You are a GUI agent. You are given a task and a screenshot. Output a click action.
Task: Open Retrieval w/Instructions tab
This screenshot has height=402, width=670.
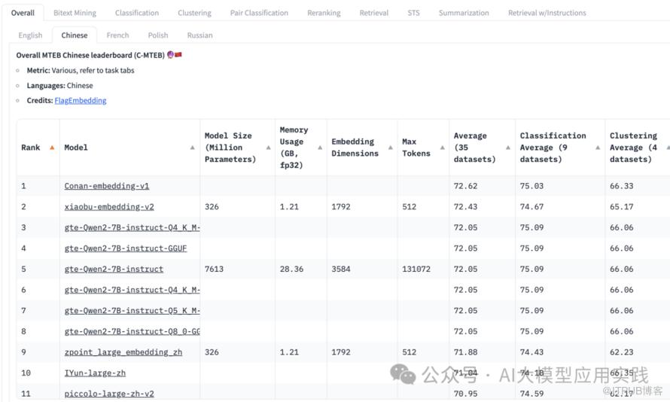[547, 13]
